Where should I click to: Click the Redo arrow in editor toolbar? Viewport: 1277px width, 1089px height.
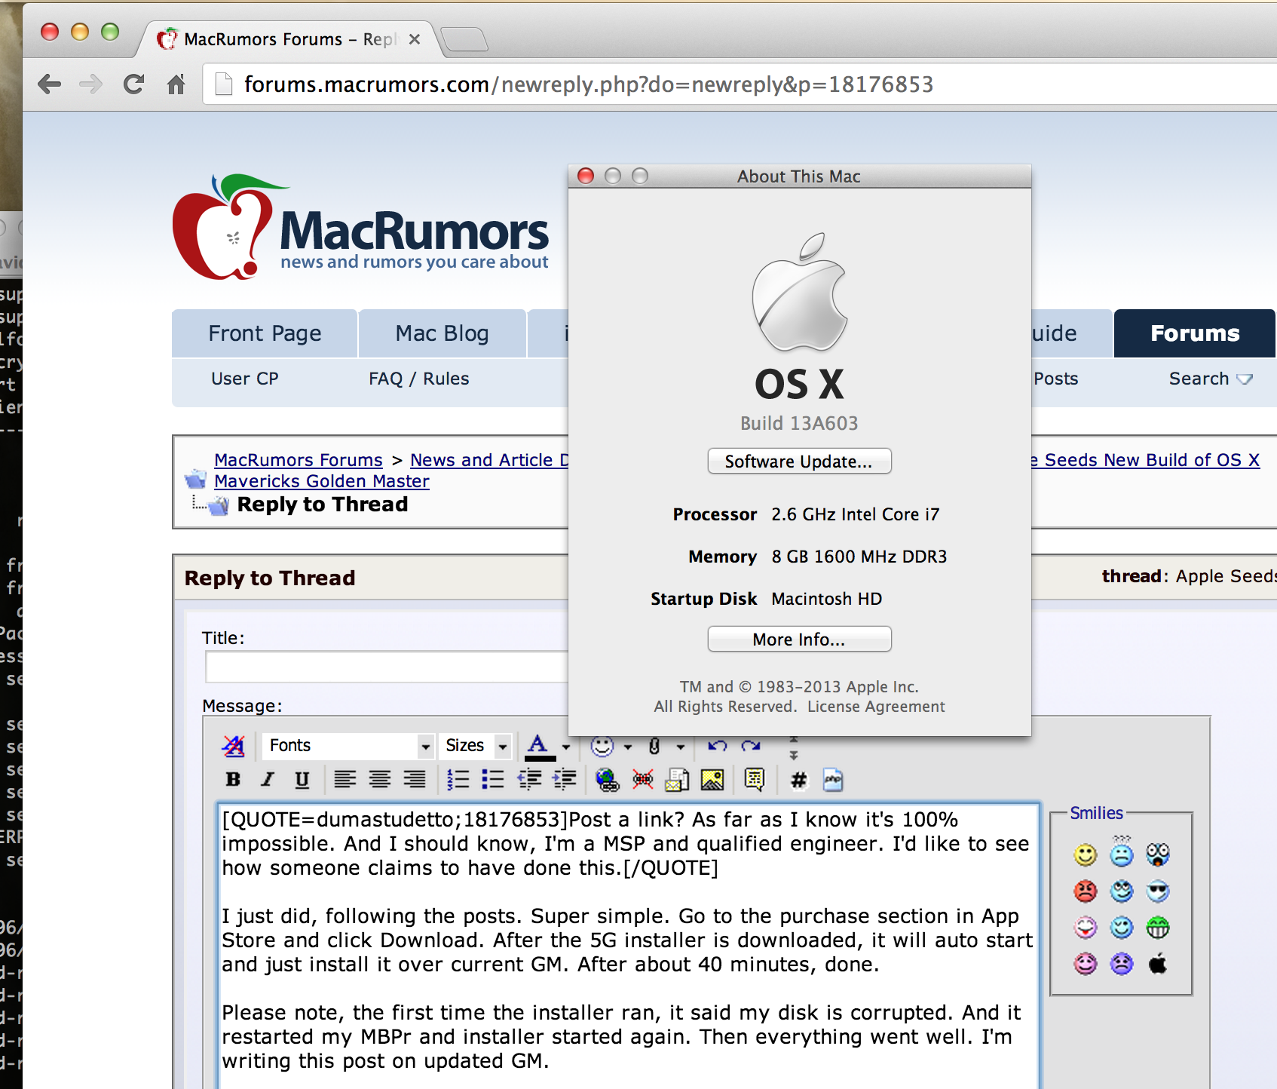click(x=751, y=746)
